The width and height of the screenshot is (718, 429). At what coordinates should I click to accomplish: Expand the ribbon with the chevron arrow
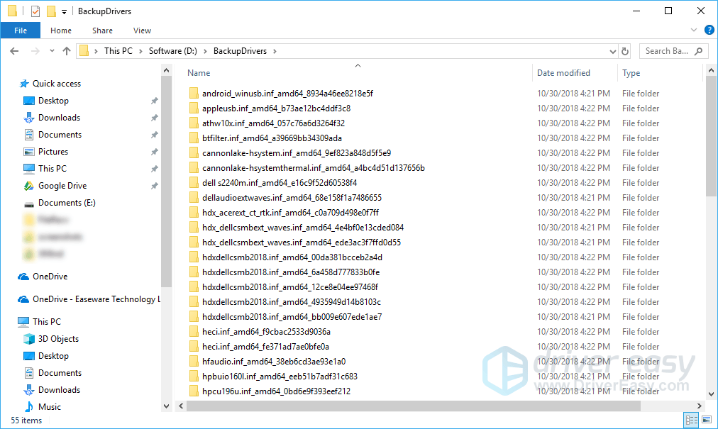click(x=694, y=30)
